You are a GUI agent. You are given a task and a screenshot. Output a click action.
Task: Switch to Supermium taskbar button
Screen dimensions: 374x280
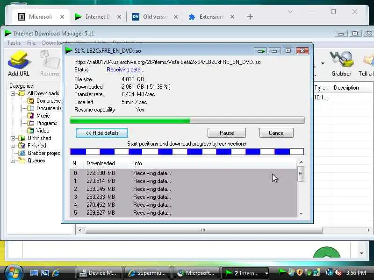pos(148,273)
